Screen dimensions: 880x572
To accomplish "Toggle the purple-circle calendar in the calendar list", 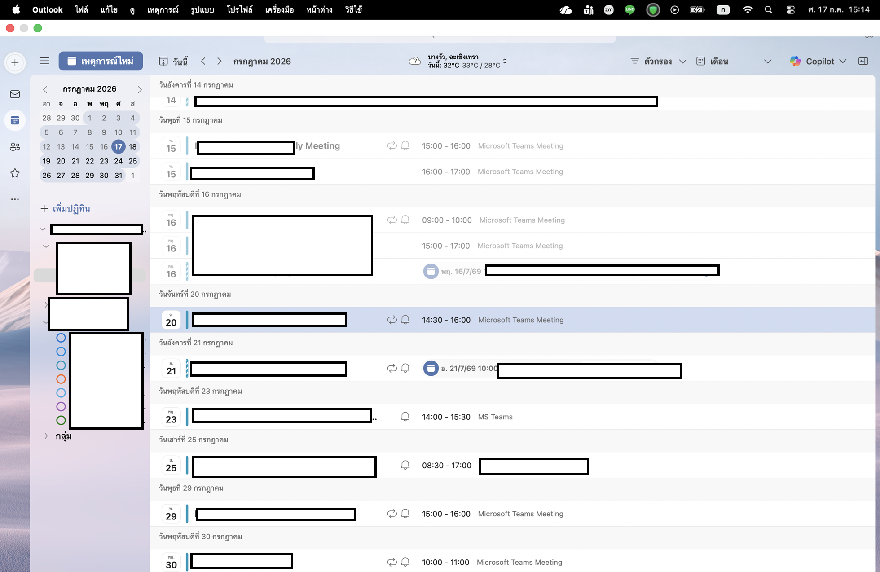I will pos(61,406).
